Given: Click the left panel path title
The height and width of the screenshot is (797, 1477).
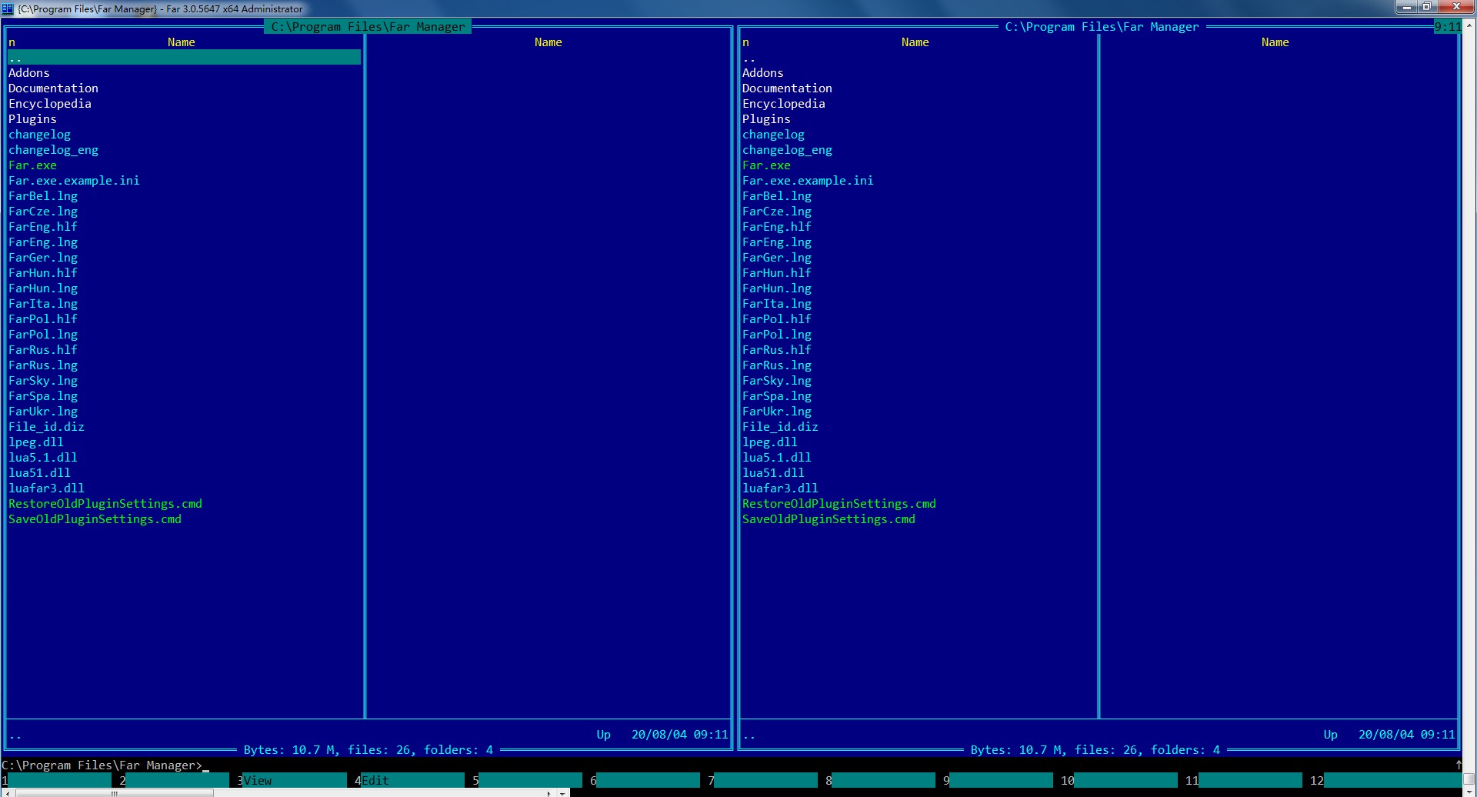Looking at the screenshot, I should click(x=368, y=27).
